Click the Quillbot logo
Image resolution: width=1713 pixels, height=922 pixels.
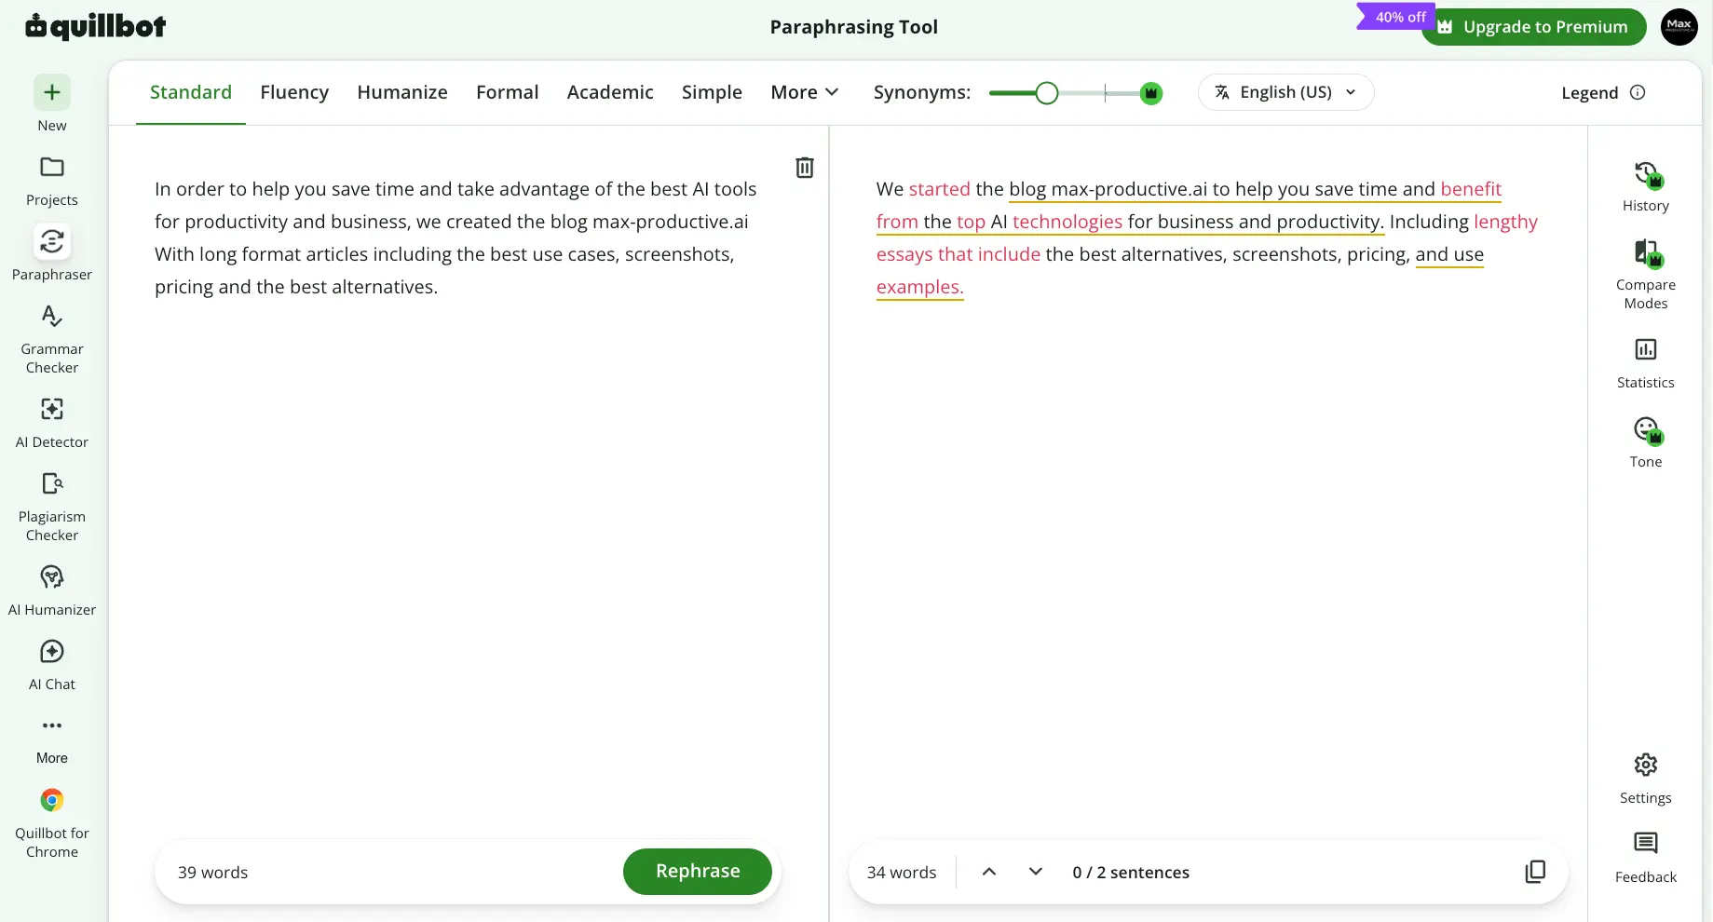tap(96, 26)
